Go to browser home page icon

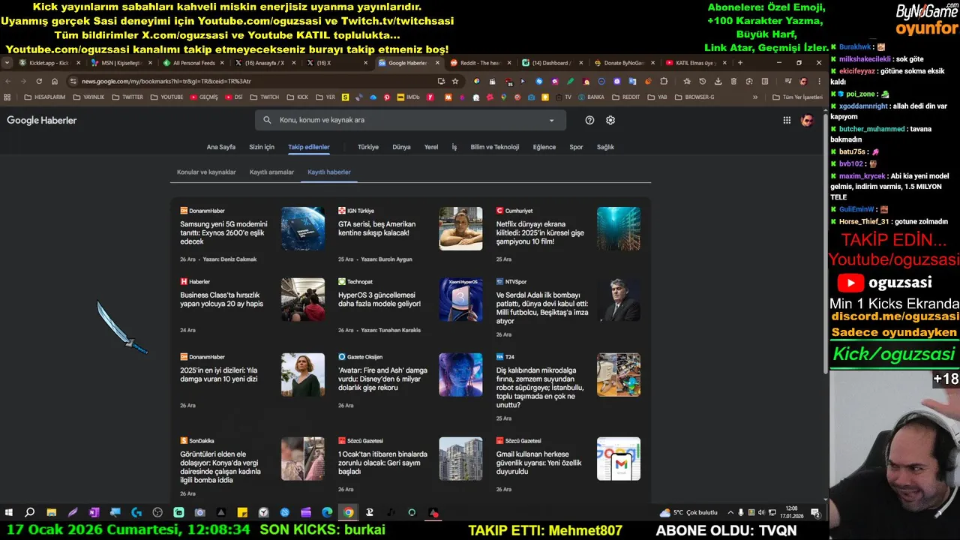click(55, 81)
